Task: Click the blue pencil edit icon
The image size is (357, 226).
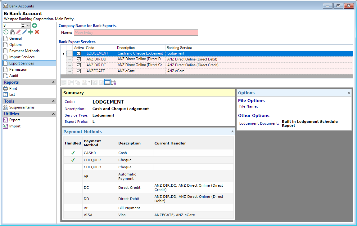Action: 25,32
